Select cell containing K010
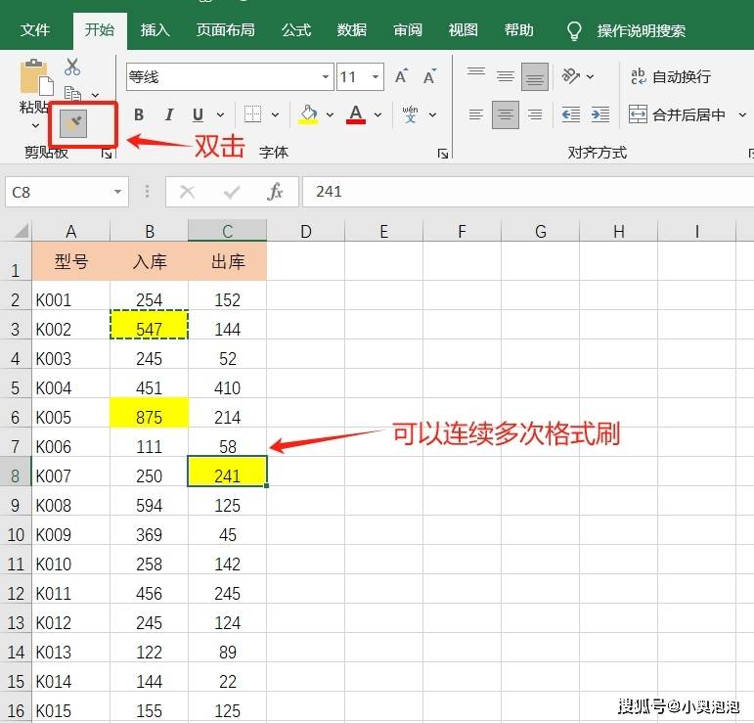The width and height of the screenshot is (754, 723). coord(70,560)
